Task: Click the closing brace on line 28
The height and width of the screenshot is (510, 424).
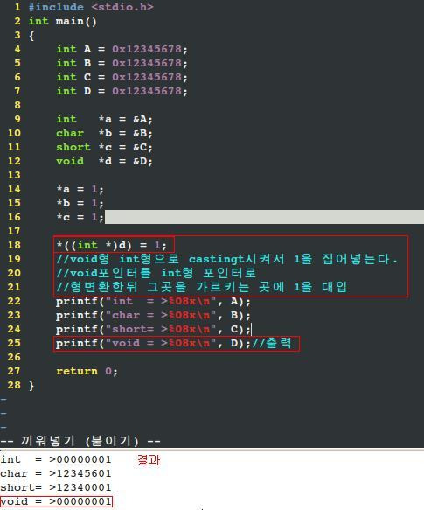Action: tap(31, 386)
